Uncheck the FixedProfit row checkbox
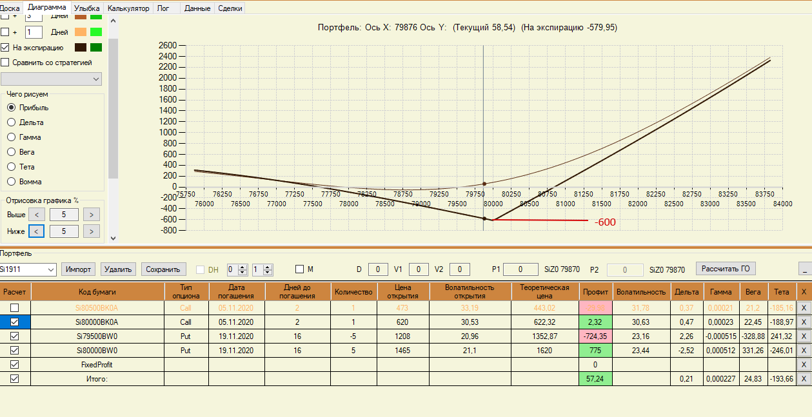This screenshot has width=812, height=417. coord(14,365)
